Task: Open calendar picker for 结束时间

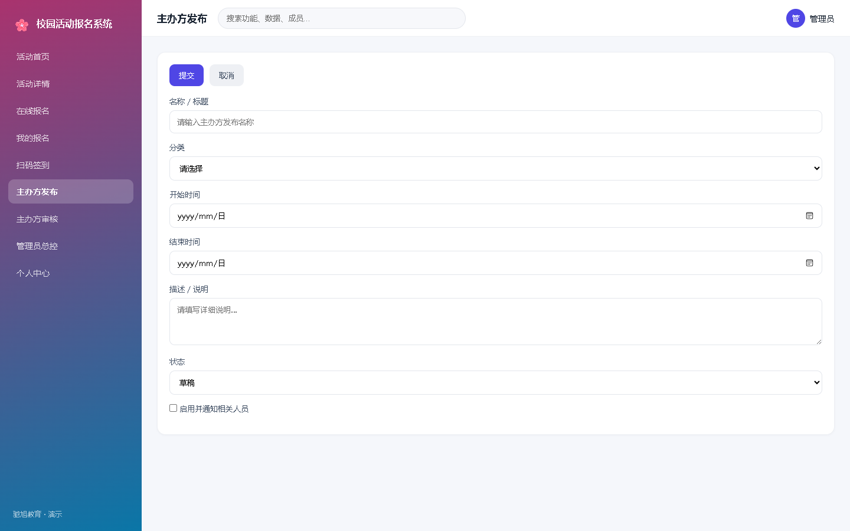Action: pyautogui.click(x=809, y=263)
